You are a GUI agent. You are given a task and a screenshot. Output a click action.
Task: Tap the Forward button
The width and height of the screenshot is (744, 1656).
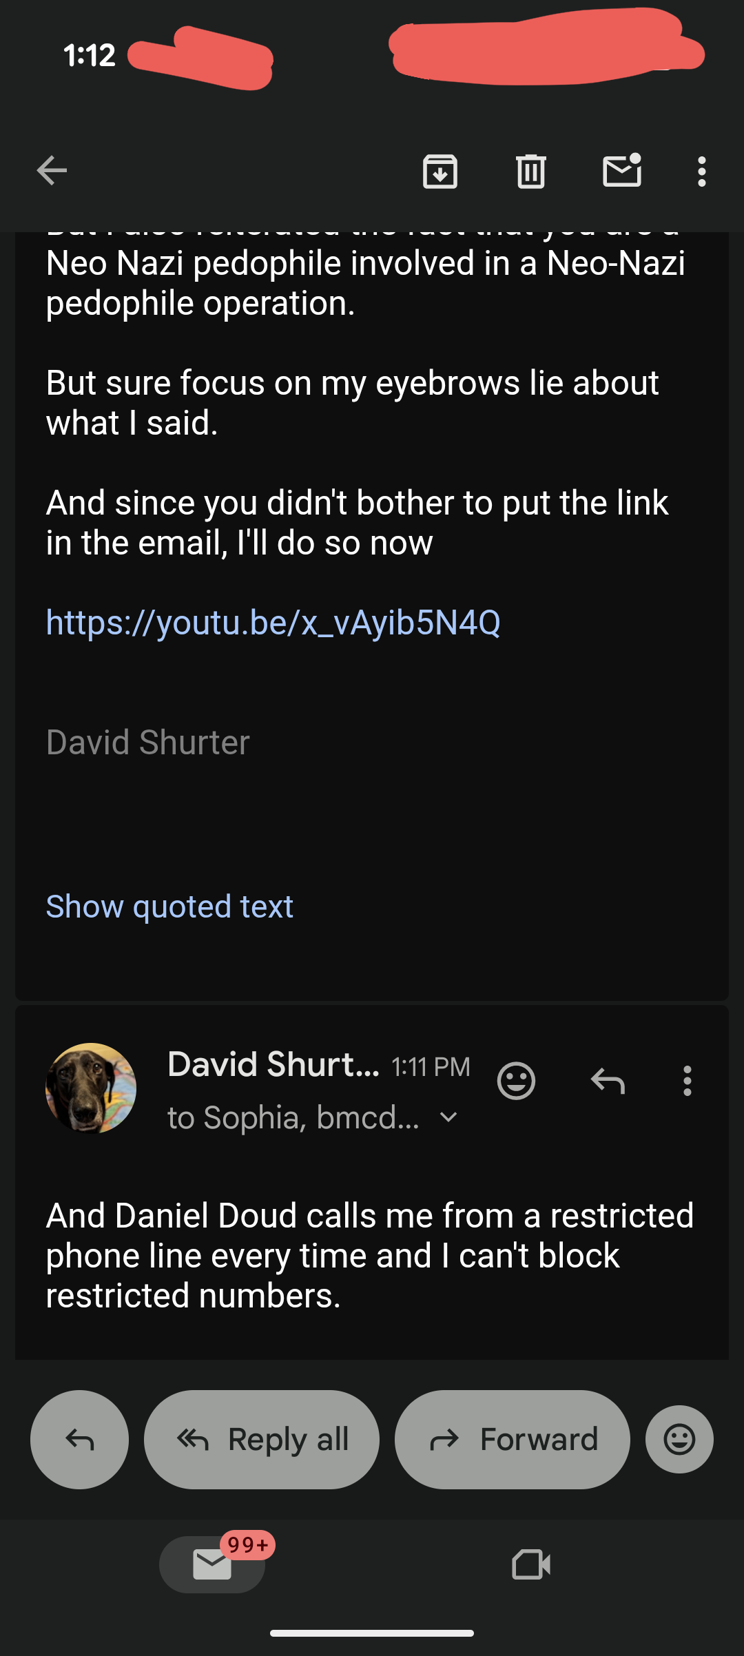click(x=513, y=1440)
